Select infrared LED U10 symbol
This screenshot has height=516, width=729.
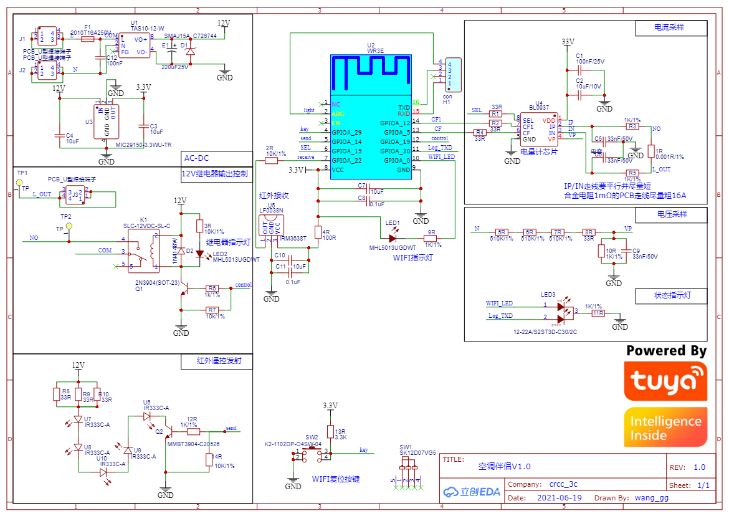coord(103,472)
